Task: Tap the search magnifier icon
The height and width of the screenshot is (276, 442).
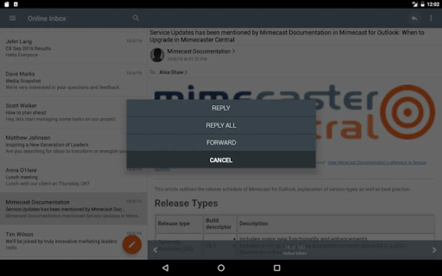Action: (x=136, y=18)
